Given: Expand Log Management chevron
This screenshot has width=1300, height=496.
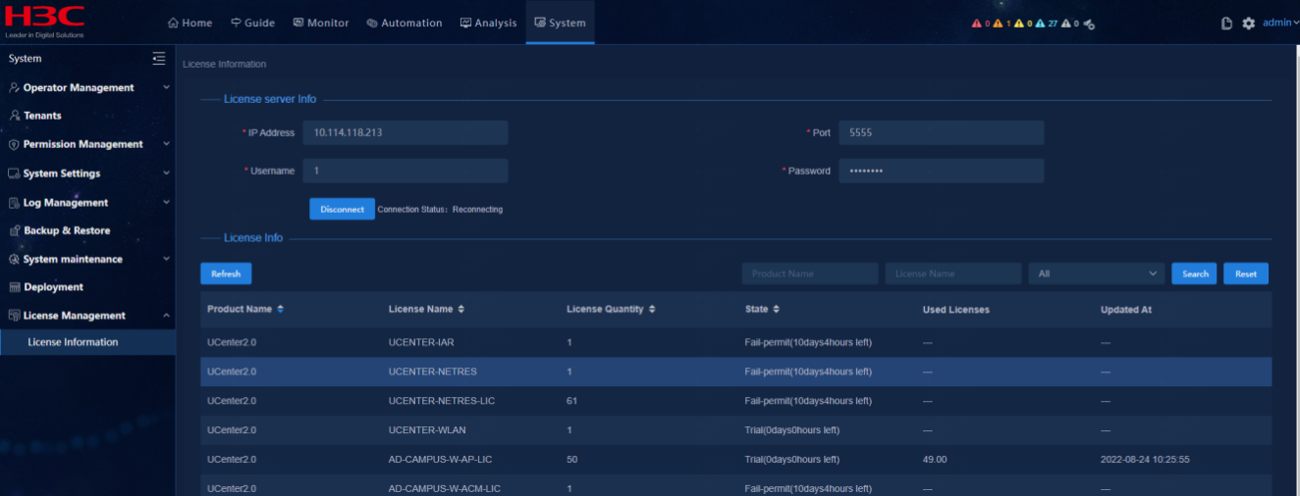Looking at the screenshot, I should coord(166,203).
